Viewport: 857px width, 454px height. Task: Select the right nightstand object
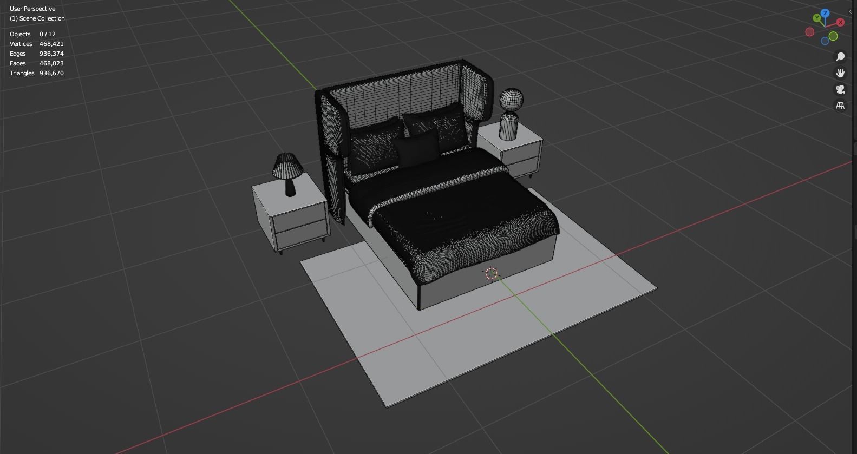tap(511, 149)
